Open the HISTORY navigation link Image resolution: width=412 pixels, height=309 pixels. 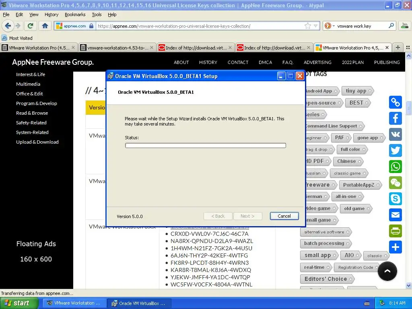tap(208, 62)
